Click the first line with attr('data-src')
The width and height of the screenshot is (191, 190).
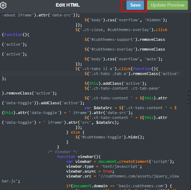[41, 15]
